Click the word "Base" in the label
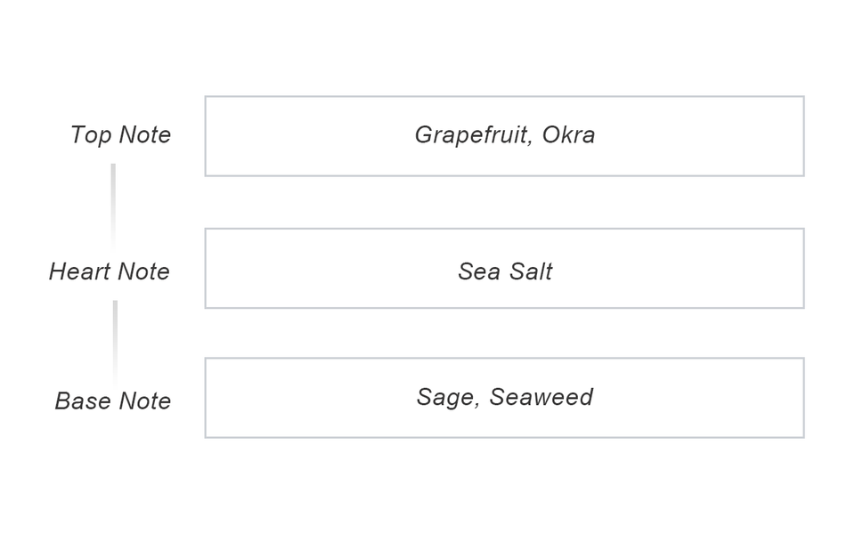The image size is (855, 534). click(x=81, y=401)
